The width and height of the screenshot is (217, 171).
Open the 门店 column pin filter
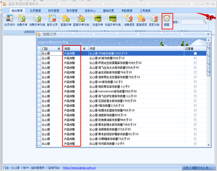pos(59,48)
